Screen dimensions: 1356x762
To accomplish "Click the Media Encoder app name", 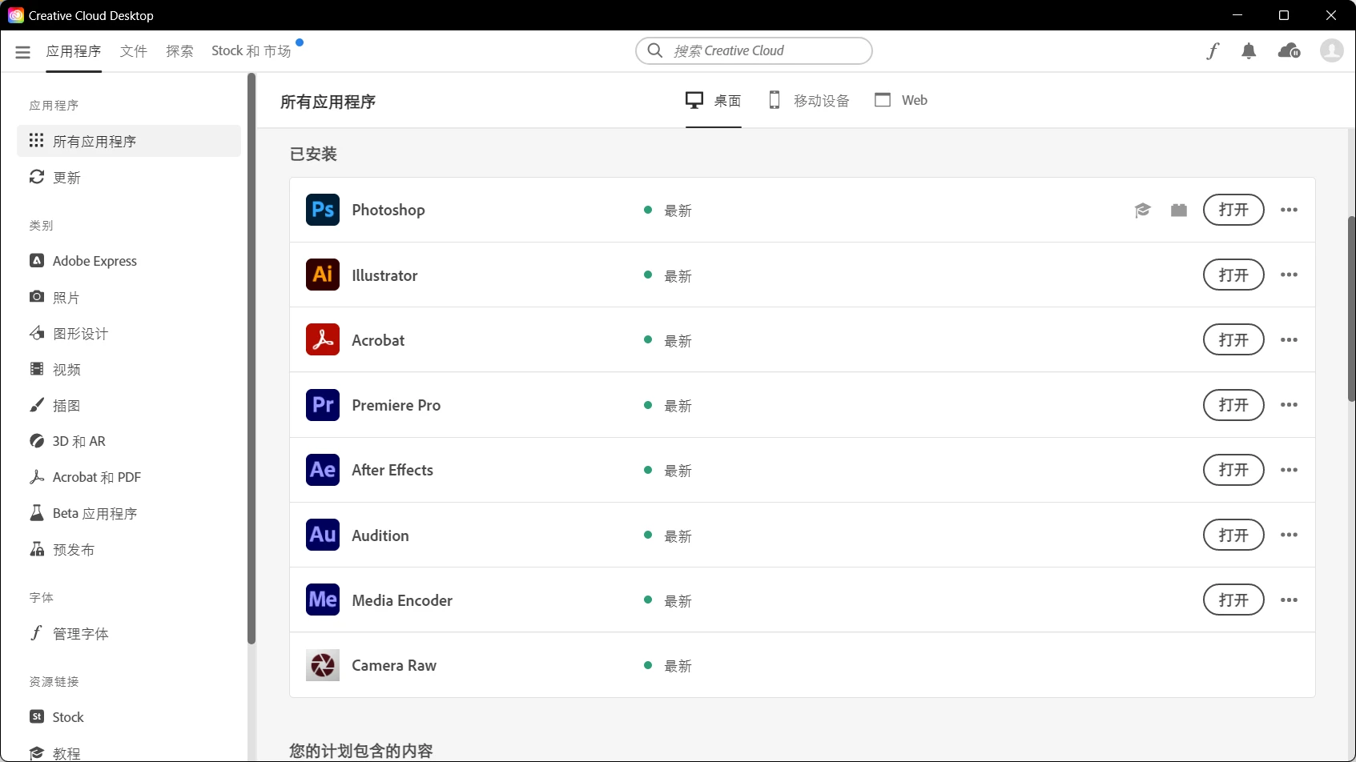I will coord(402,600).
